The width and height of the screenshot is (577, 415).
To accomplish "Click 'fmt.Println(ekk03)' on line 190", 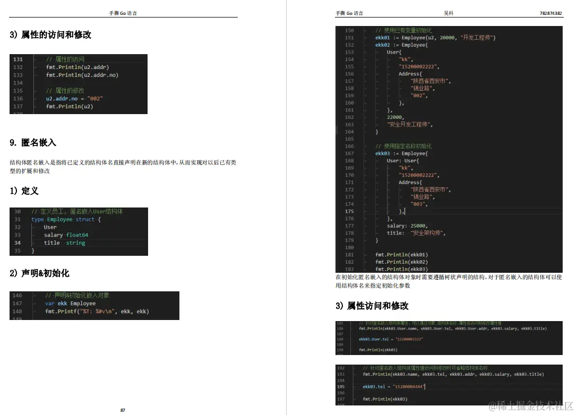I will tap(378, 350).
